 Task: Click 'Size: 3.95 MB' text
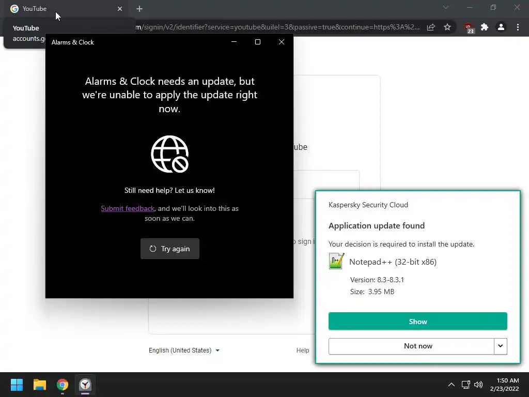[372, 292]
